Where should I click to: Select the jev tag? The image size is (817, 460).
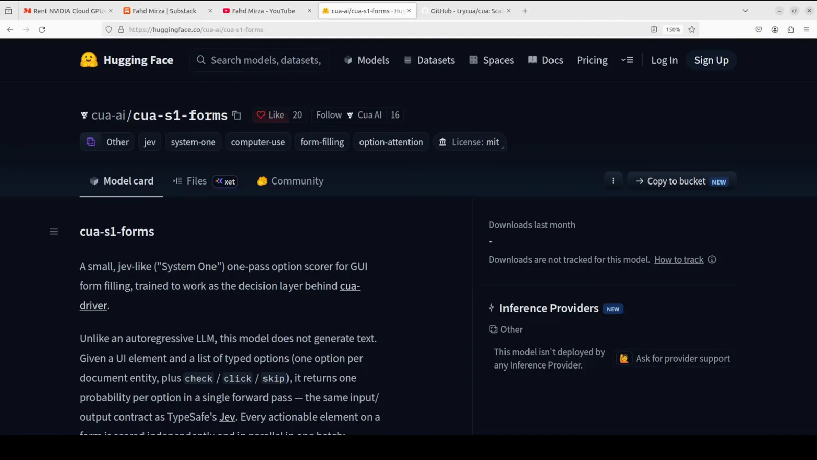click(x=150, y=142)
